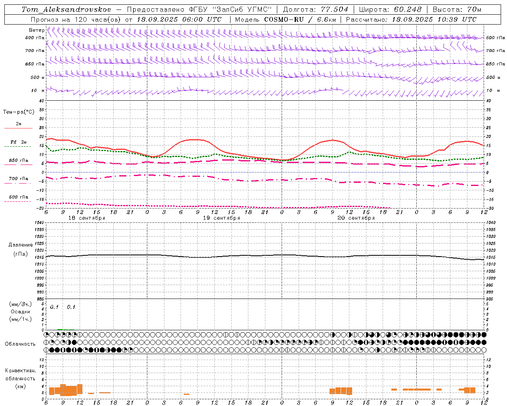Click the Долгота: 77.504 value

[x=316, y=10]
